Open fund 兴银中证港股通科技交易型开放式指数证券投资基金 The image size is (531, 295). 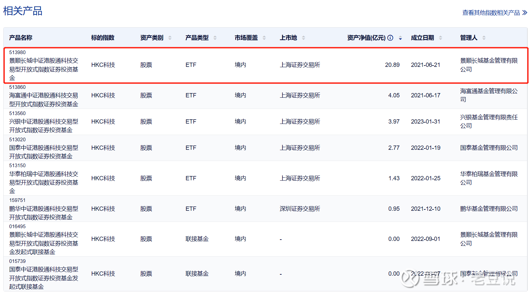[44, 126]
